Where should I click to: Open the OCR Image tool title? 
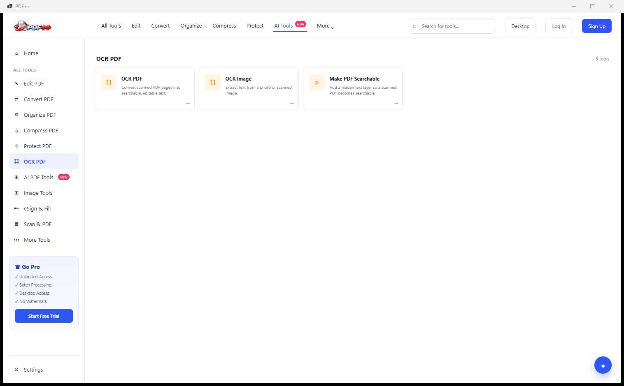pos(238,79)
